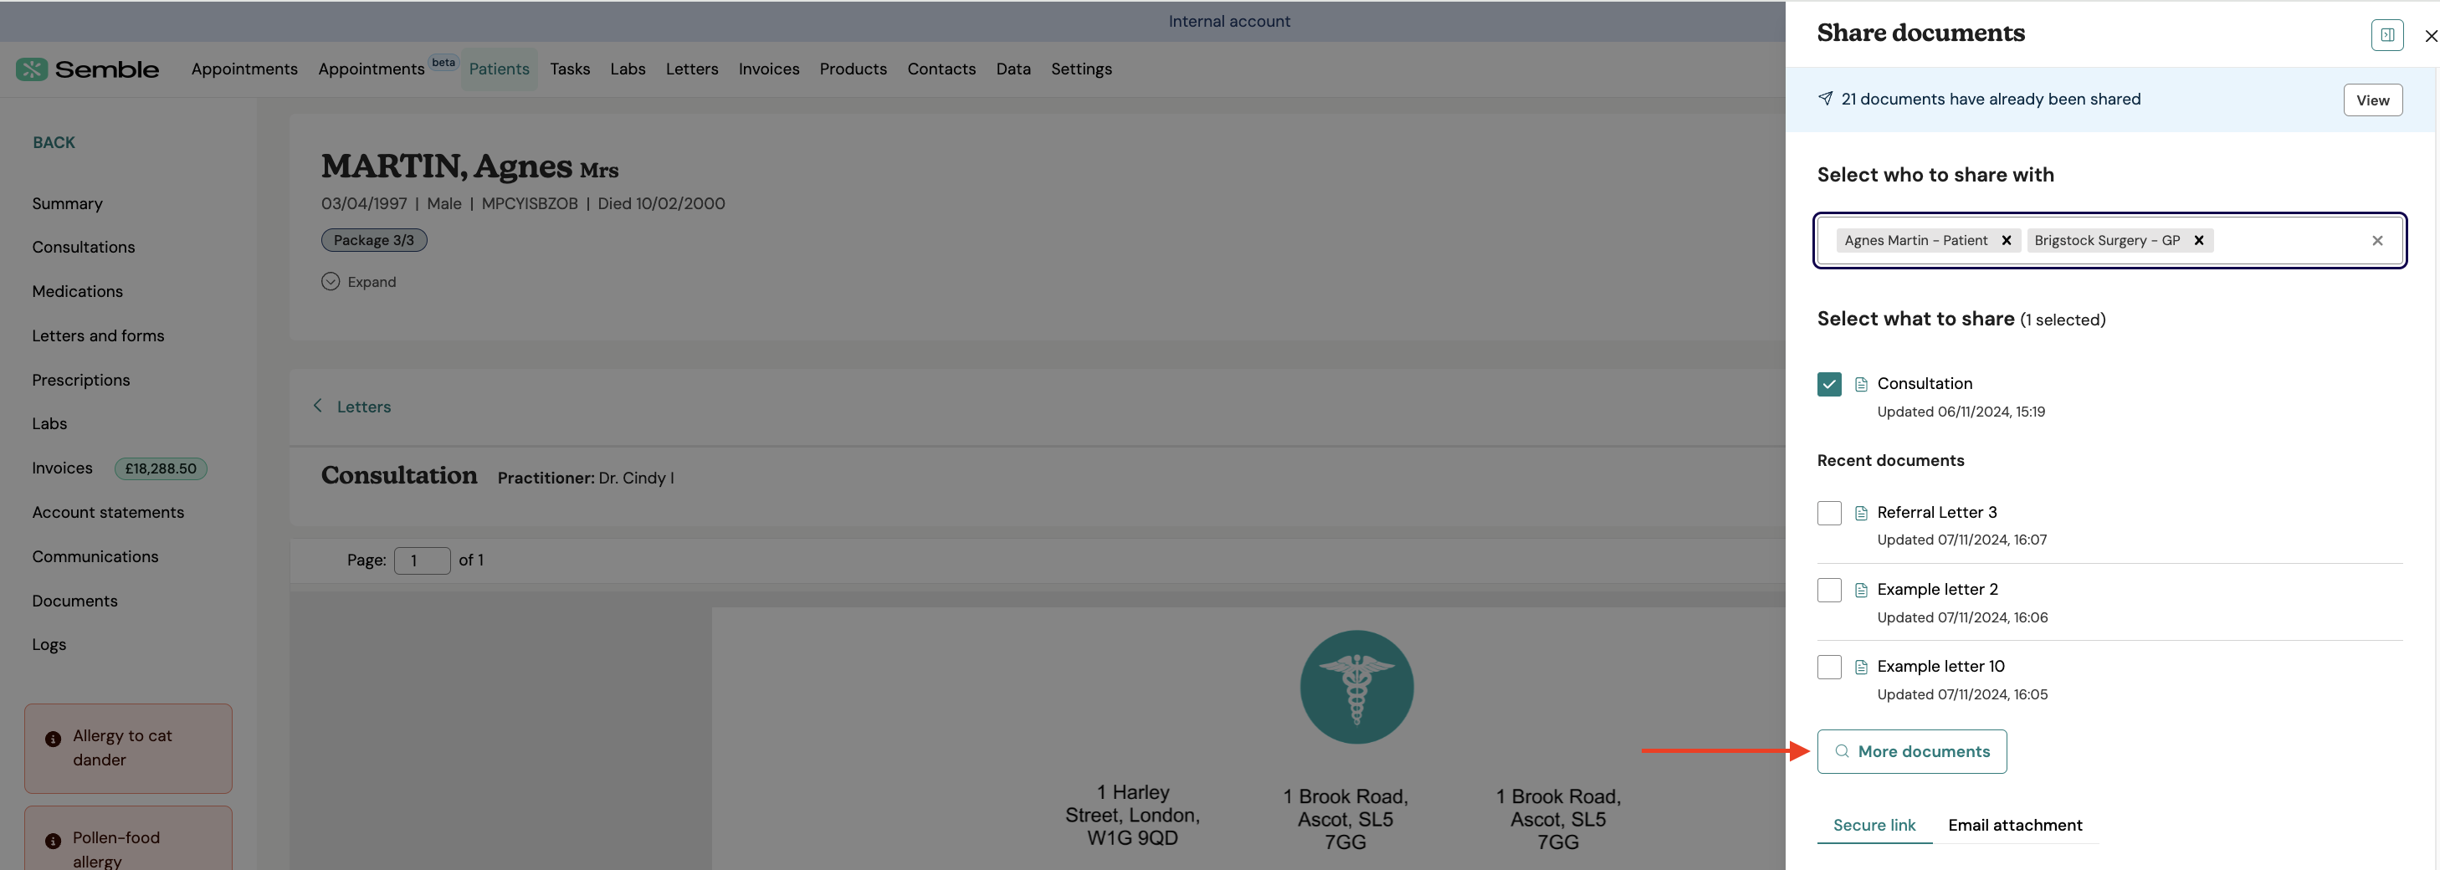The height and width of the screenshot is (870, 2440).
Task: Open Account statements sidebar section
Action: click(108, 512)
